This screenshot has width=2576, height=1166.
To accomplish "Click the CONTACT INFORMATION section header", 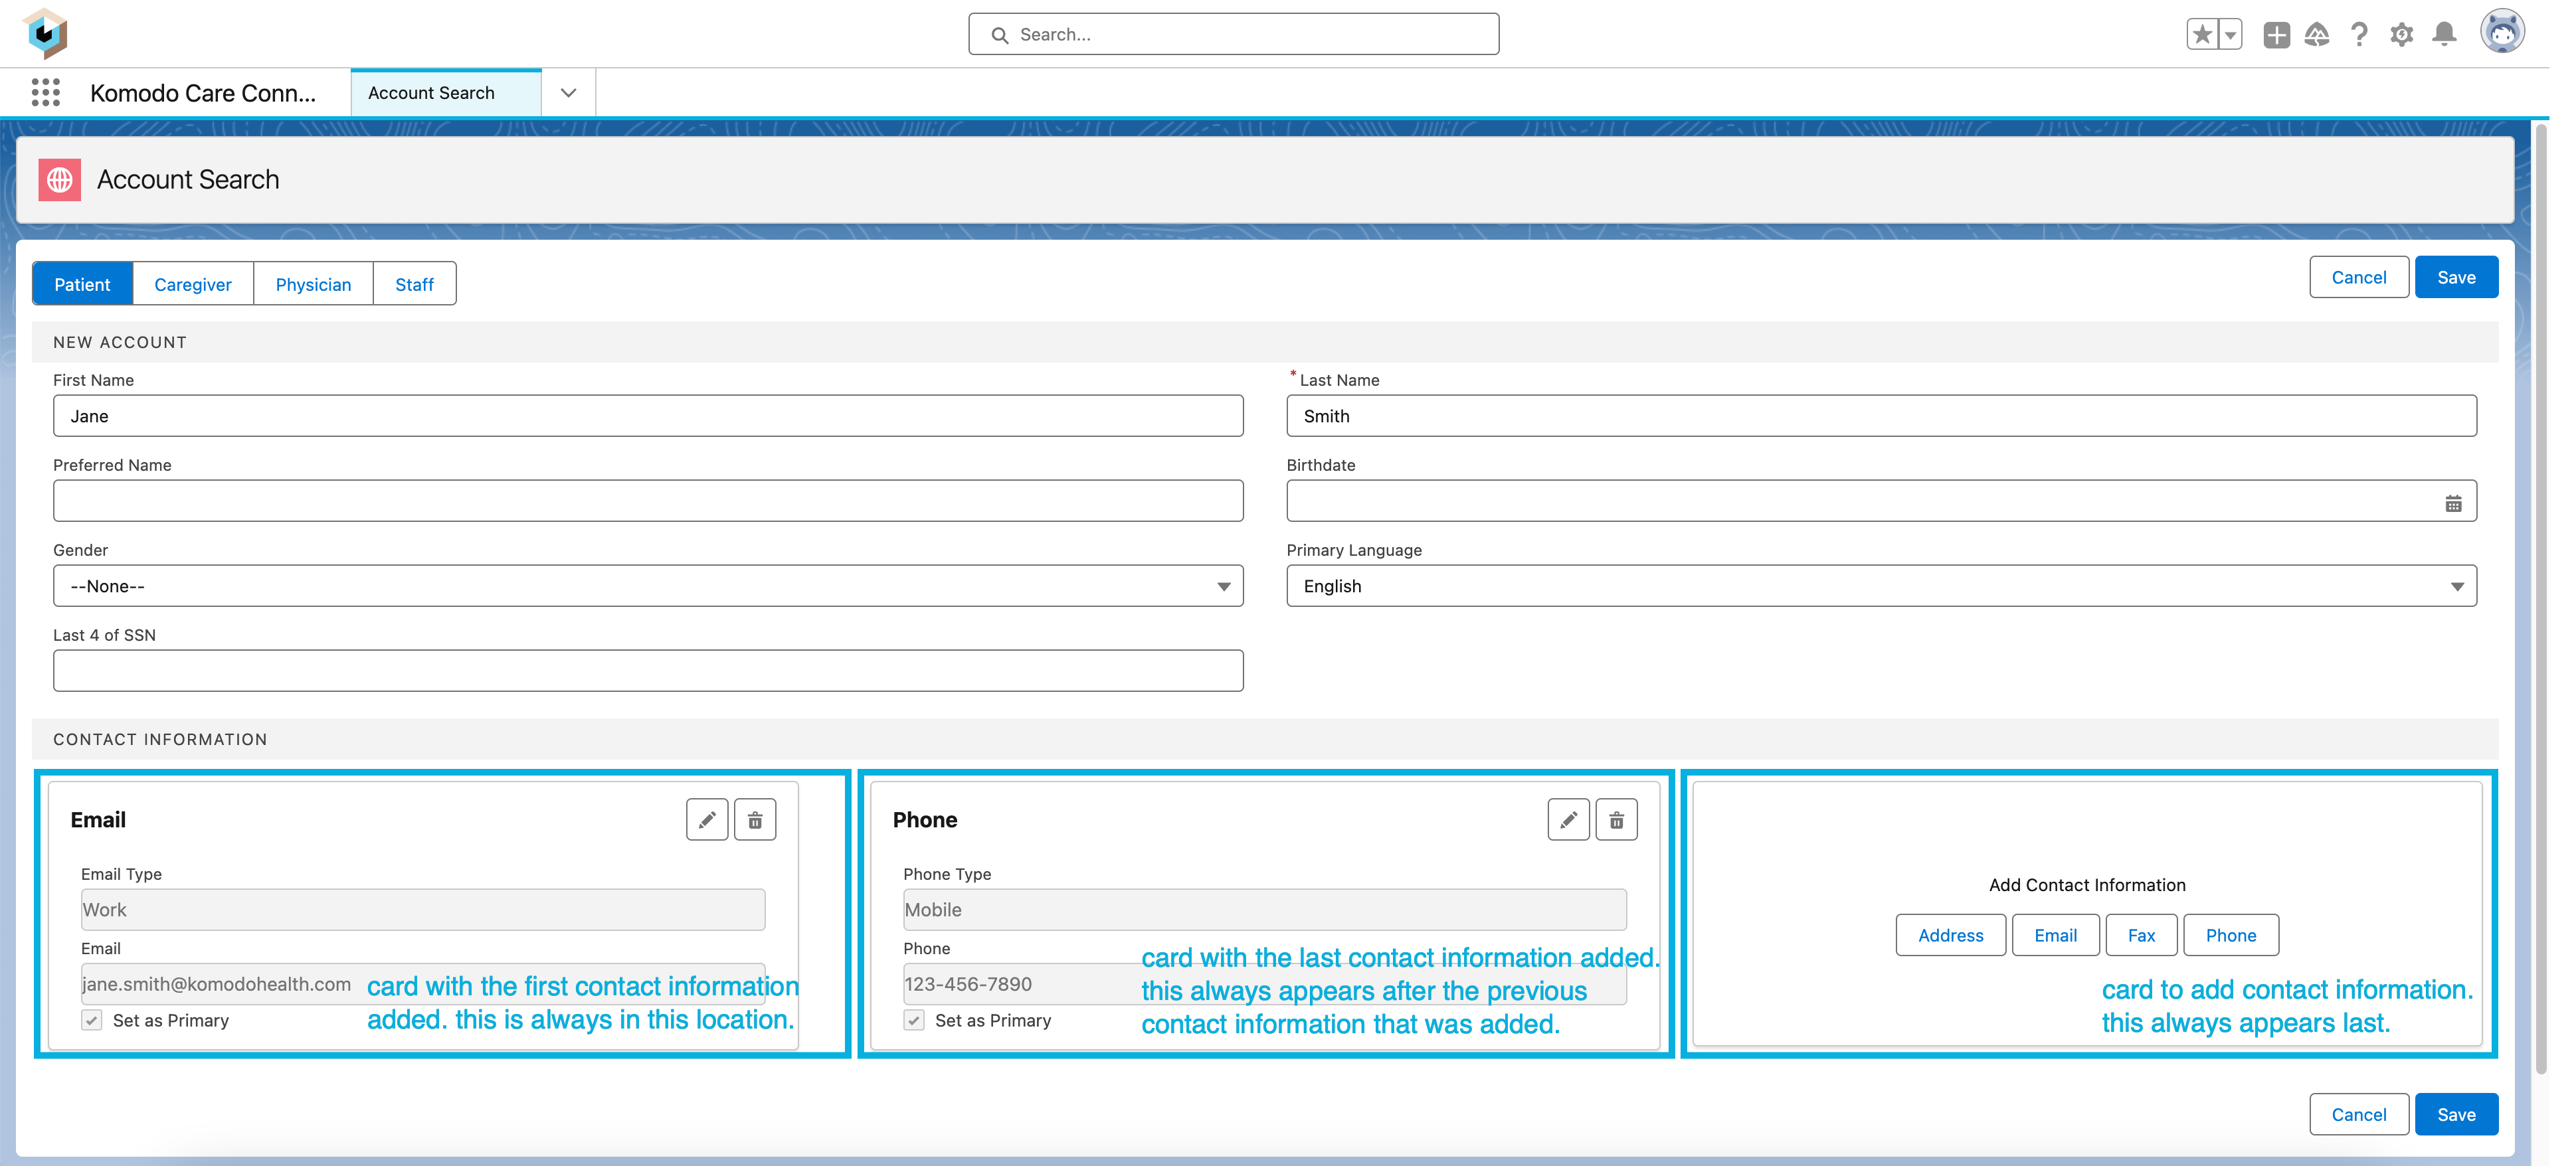I will pos(1265,739).
